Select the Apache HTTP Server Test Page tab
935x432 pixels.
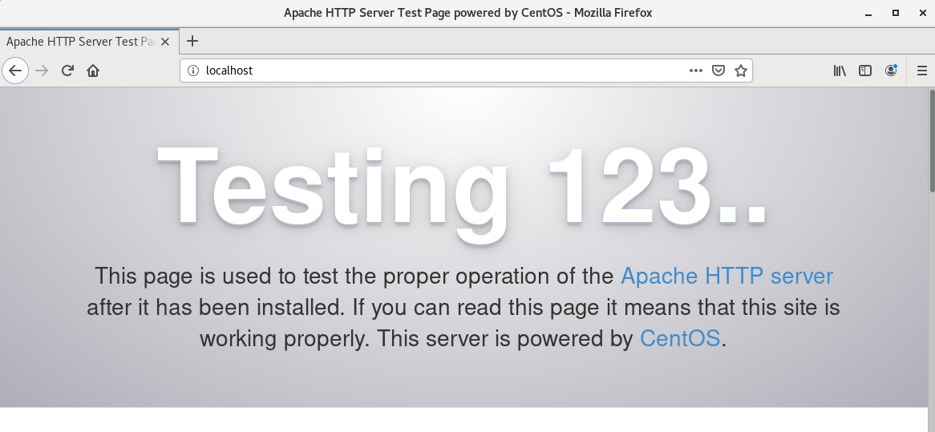coord(90,41)
